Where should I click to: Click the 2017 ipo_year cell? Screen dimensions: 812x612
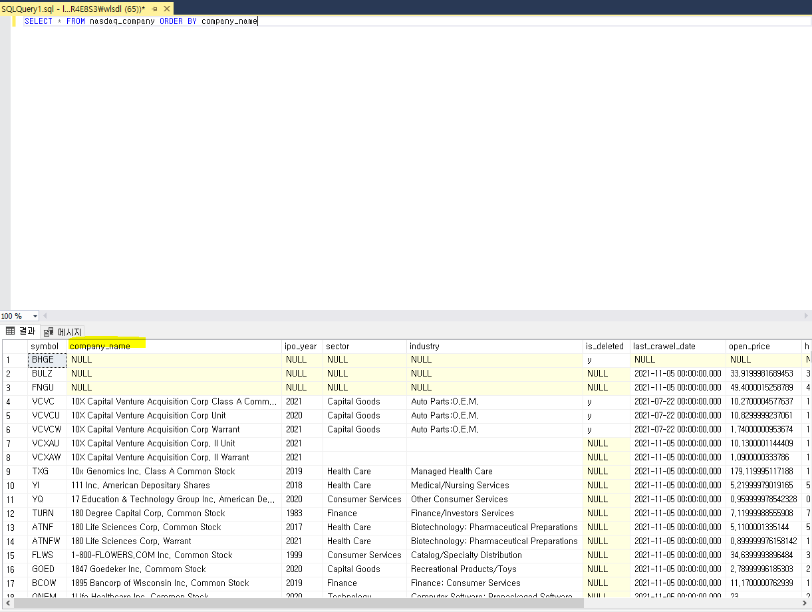click(303, 528)
